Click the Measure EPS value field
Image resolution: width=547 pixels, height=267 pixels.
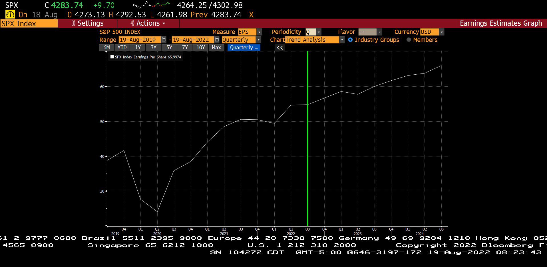(x=247, y=32)
